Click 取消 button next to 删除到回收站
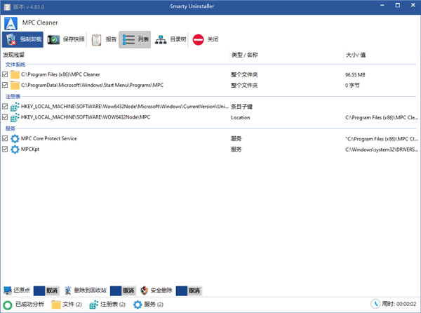421x313 pixels. [127, 291]
